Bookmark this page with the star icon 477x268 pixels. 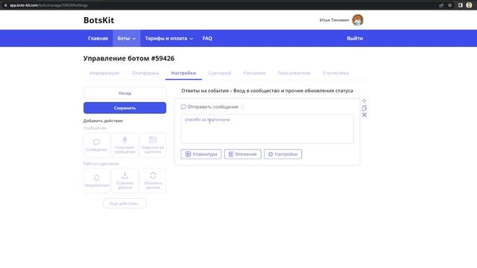(x=450, y=5)
